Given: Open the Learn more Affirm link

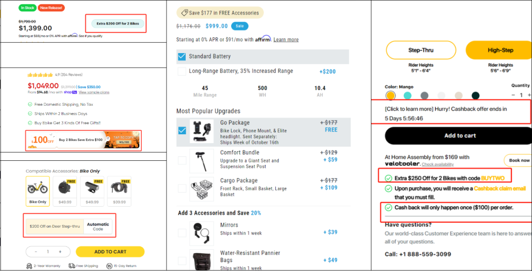Looking at the screenshot, I should [x=286, y=40].
